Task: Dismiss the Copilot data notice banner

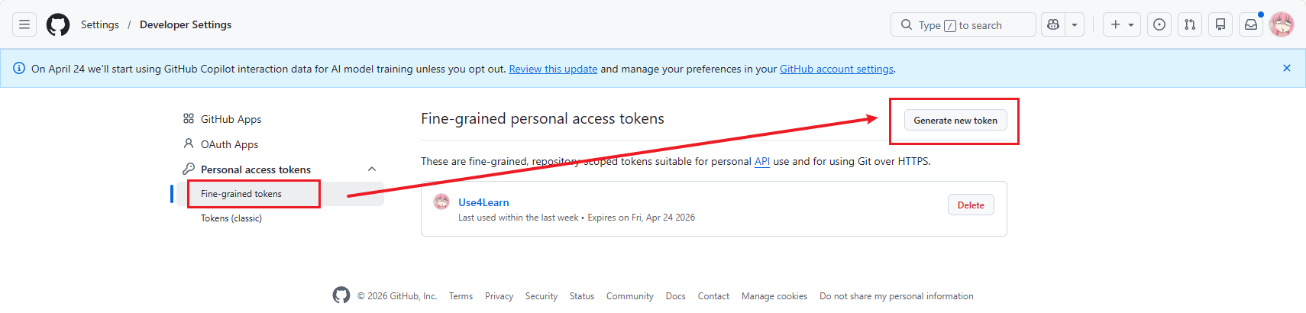Action: 1287,68
